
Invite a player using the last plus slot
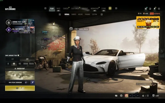(138, 96)
